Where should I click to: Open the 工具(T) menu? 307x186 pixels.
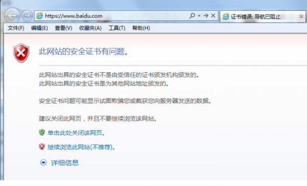pos(117,28)
